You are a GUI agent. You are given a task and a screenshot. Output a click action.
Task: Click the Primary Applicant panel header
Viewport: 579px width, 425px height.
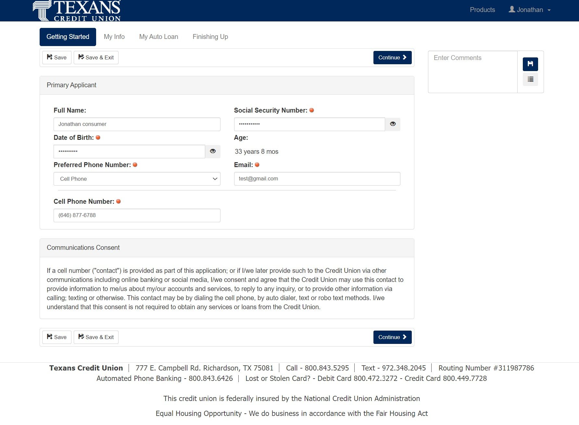pyautogui.click(x=227, y=85)
